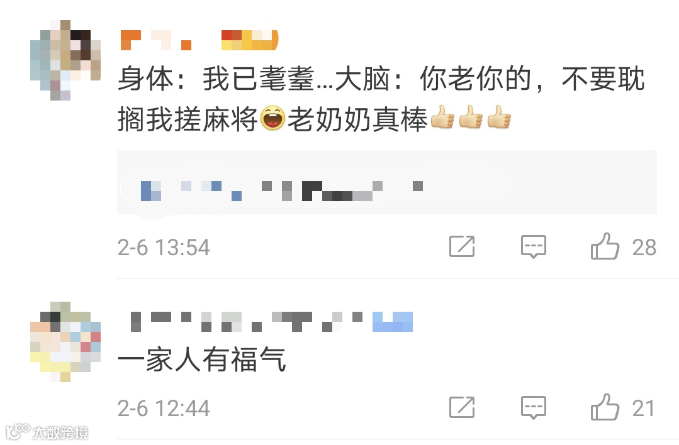Open the reply icon on the 13:54 comment
Image resolution: width=679 pixels, height=445 pixels.
534,247
